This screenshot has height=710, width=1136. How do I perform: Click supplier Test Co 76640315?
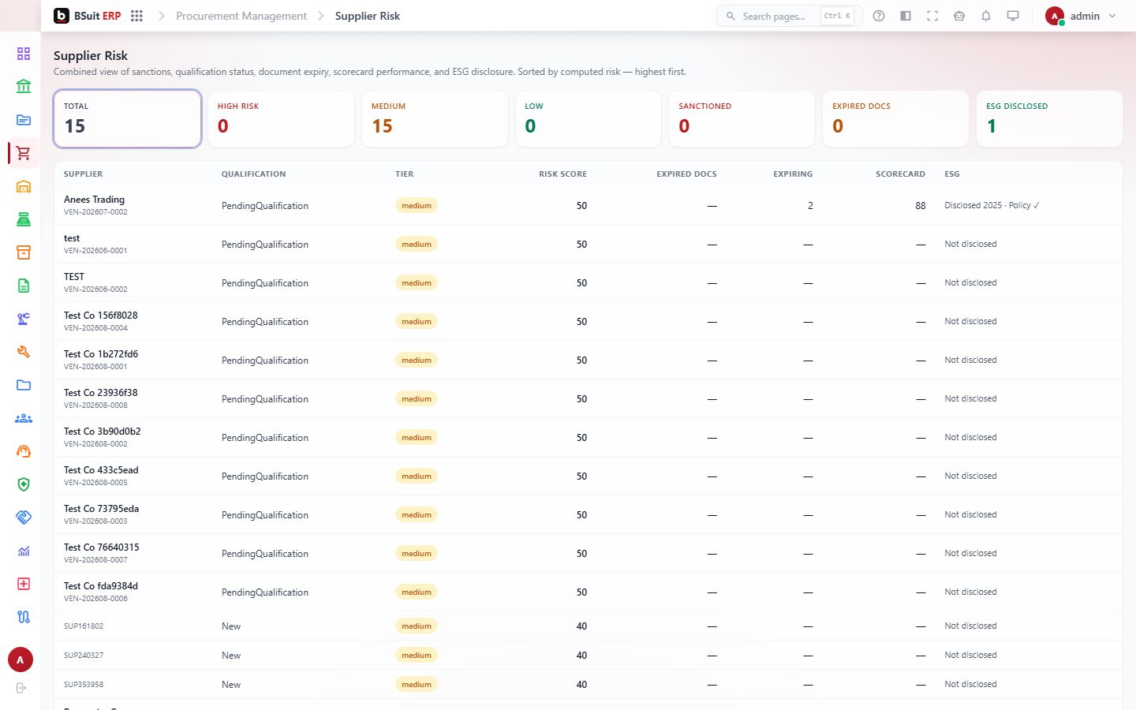pyautogui.click(x=101, y=547)
